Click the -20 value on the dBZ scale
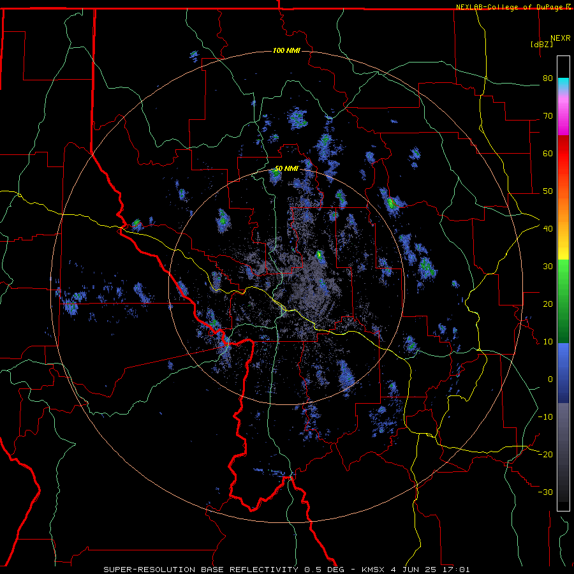 tap(545, 454)
